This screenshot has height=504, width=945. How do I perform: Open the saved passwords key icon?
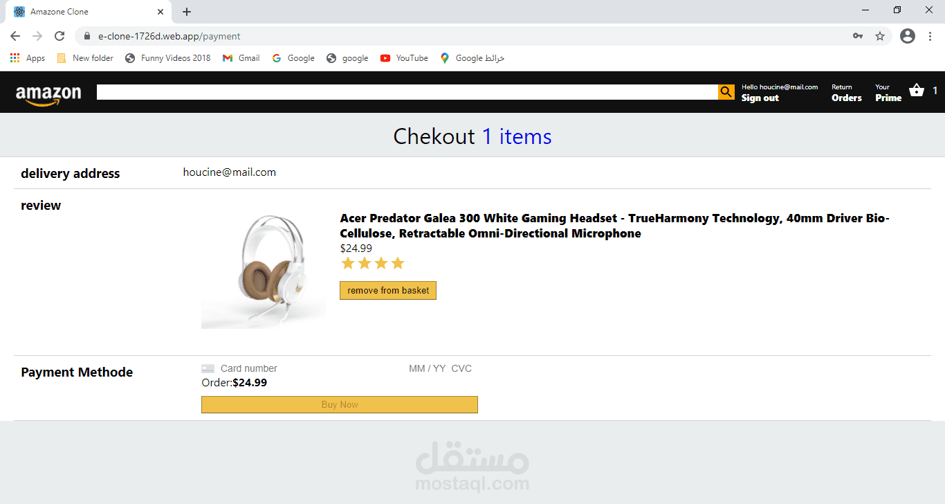(858, 36)
